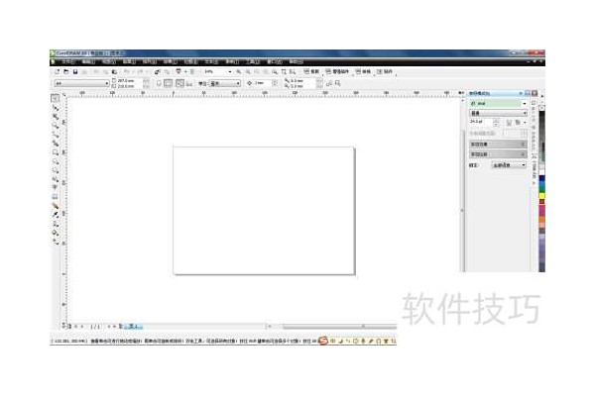Select the Zoom tool in the toolbox

coord(55,126)
